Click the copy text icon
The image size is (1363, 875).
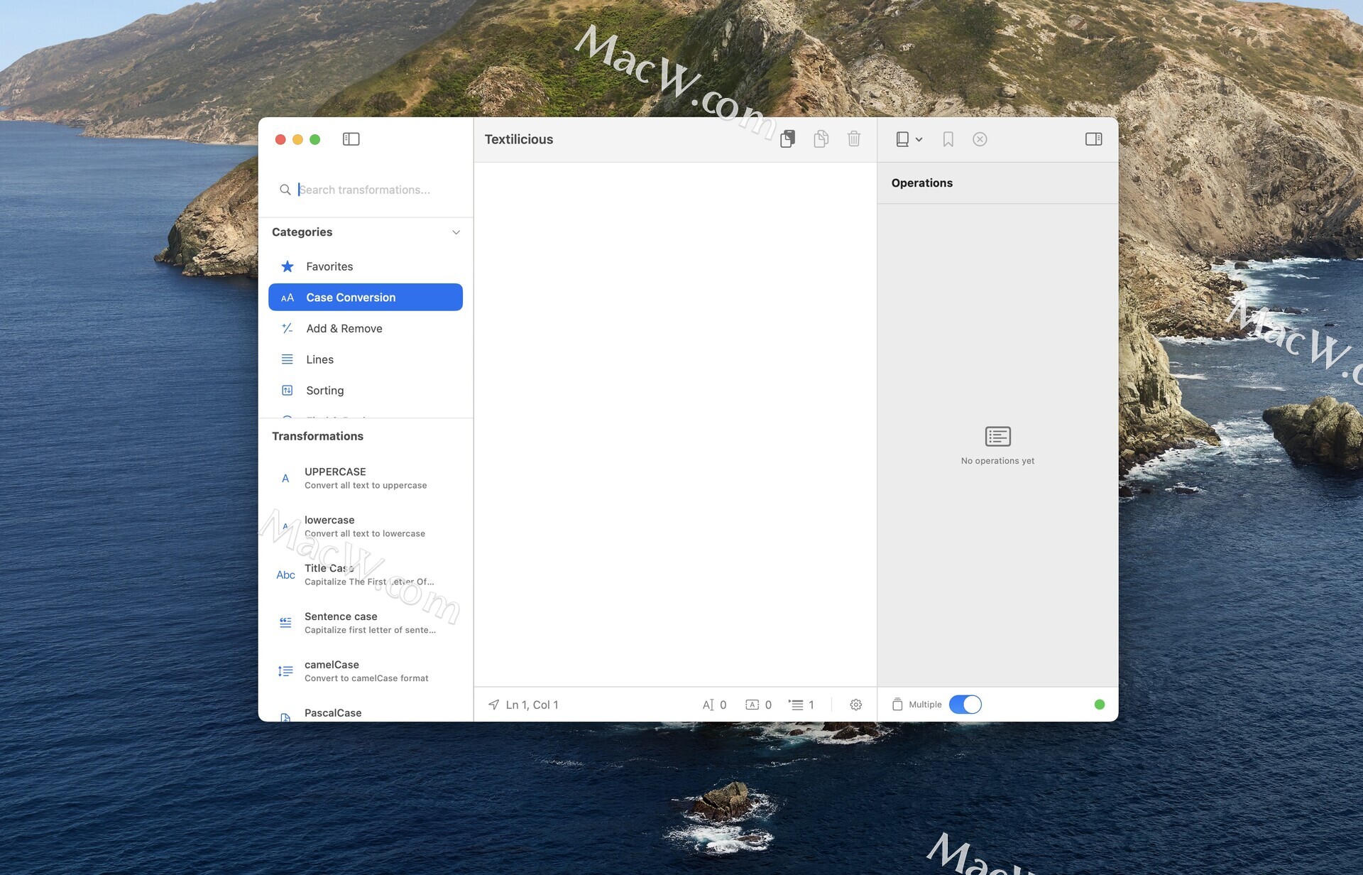(821, 139)
